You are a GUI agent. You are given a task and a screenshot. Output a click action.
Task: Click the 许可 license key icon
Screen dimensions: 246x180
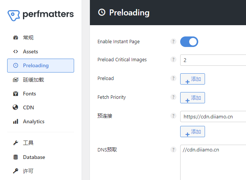[x=15, y=171]
